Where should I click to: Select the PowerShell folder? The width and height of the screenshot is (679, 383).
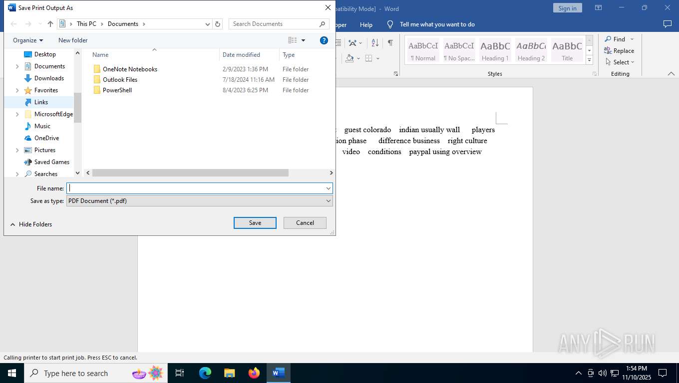[117, 90]
